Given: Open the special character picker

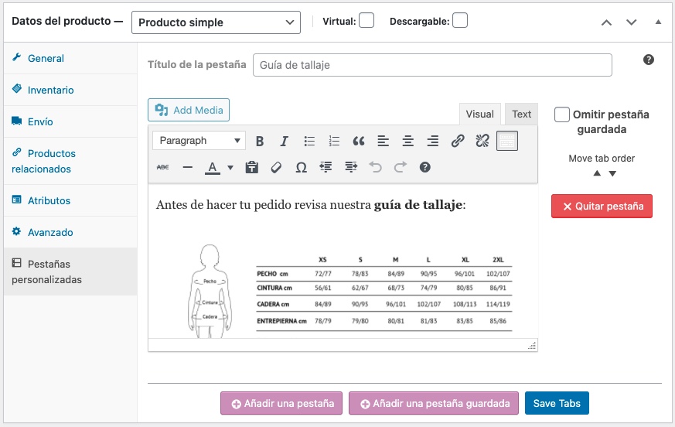Looking at the screenshot, I should [301, 167].
